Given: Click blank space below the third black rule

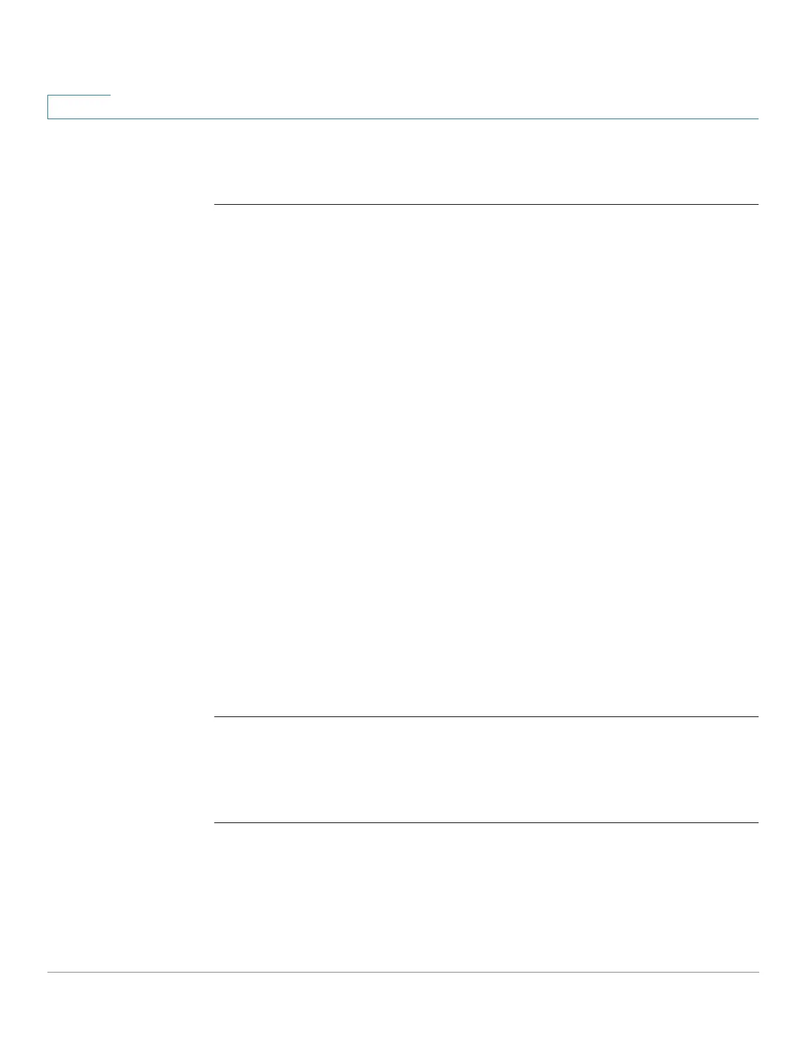Looking at the screenshot, I should pyautogui.click(x=487, y=896).
